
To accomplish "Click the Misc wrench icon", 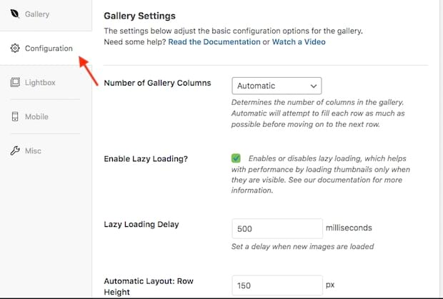I will [x=15, y=151].
